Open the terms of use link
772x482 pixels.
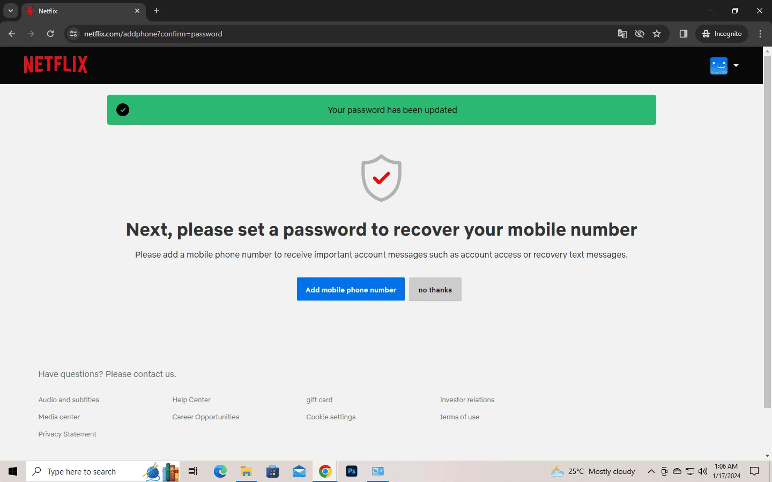460,417
